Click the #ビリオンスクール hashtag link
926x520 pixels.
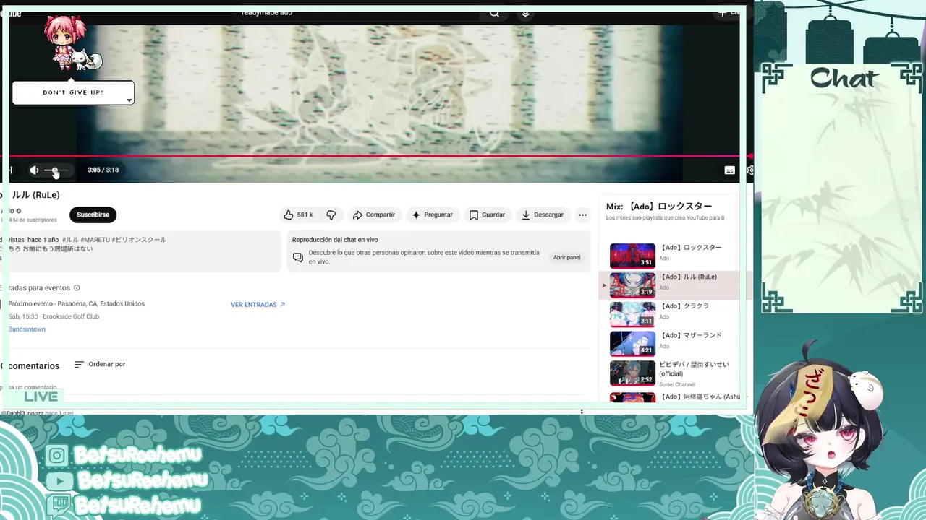pos(138,240)
